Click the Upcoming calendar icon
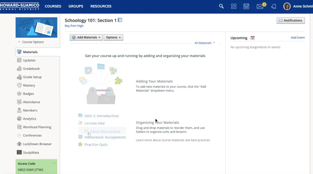This screenshot has width=313, height=174. tap(253, 38)
